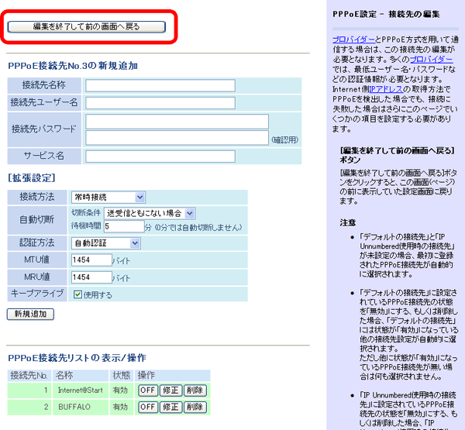Viewport: 465px width, 430px height.
Task: Select the MRU値 input box
Action: 91,277
